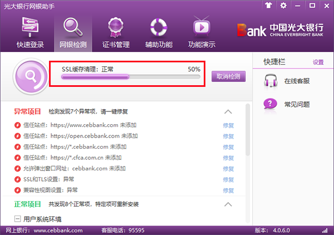
Task: Select the 网银检测 magnifier icon
Action: (73, 27)
